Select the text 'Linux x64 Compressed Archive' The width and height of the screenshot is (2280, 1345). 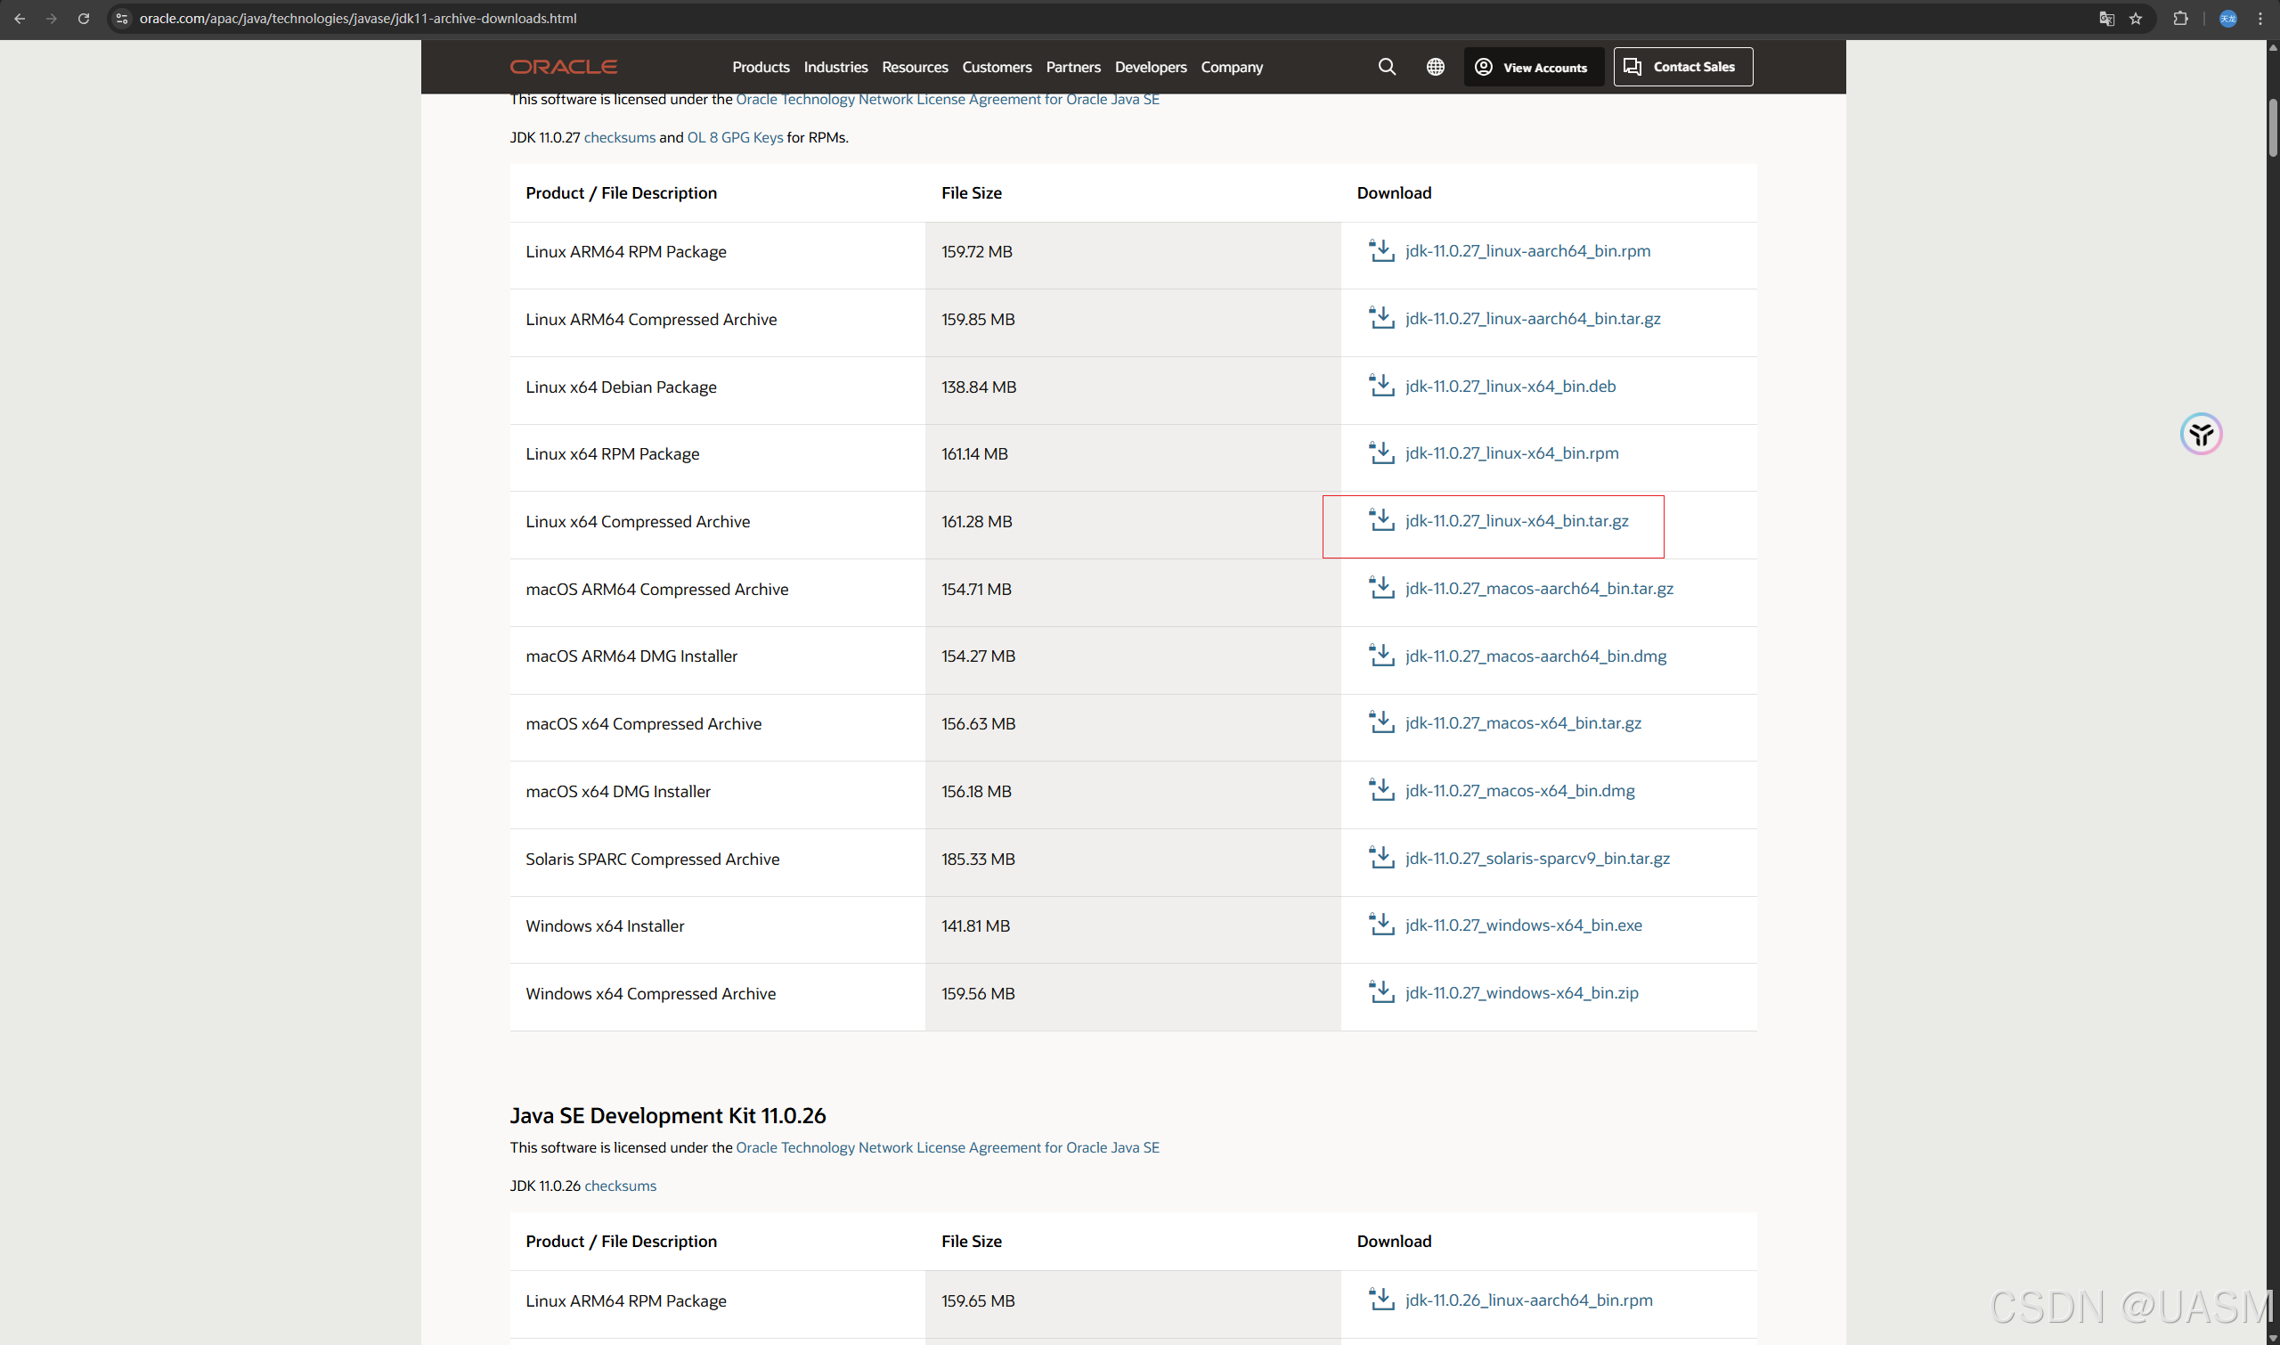pyautogui.click(x=638, y=521)
